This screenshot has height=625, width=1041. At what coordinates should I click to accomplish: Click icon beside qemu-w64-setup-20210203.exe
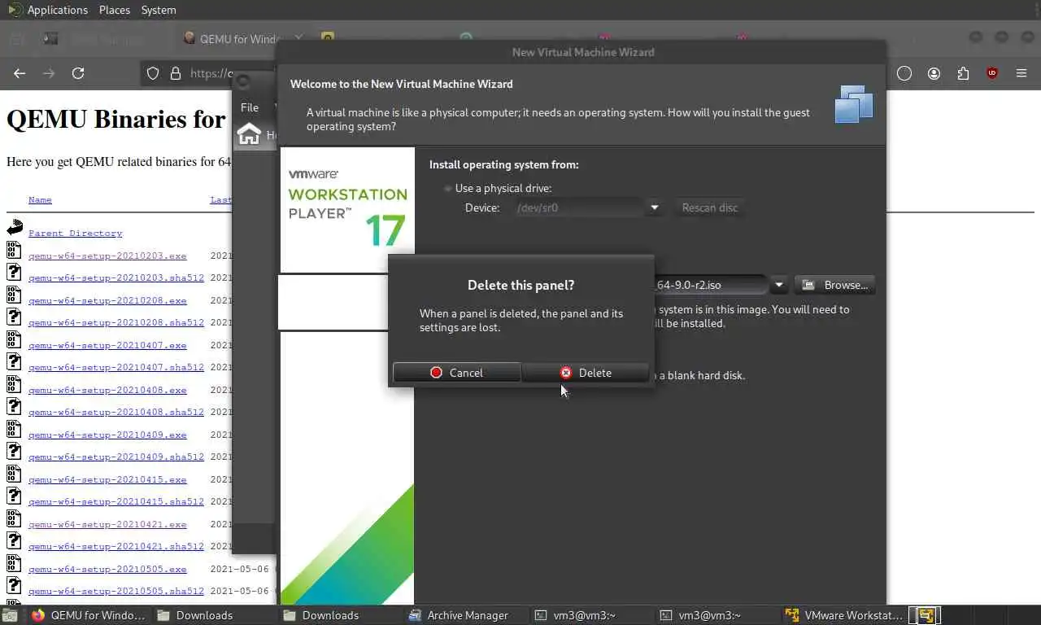point(14,250)
